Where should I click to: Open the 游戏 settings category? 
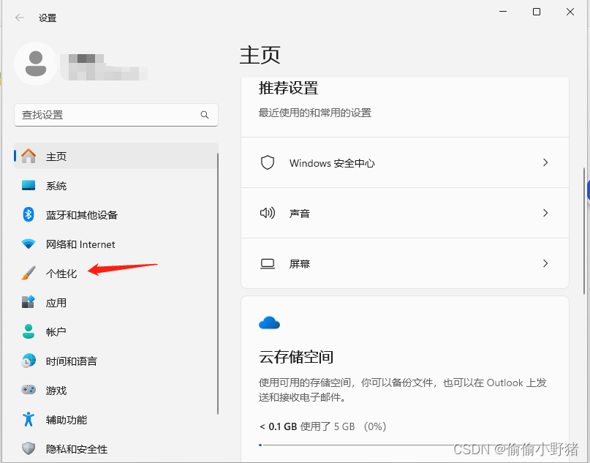tap(116, 390)
